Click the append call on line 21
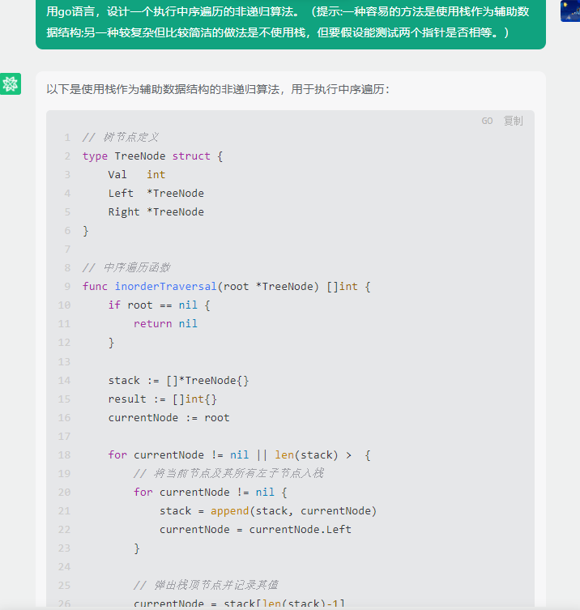580x610 pixels. (229, 511)
